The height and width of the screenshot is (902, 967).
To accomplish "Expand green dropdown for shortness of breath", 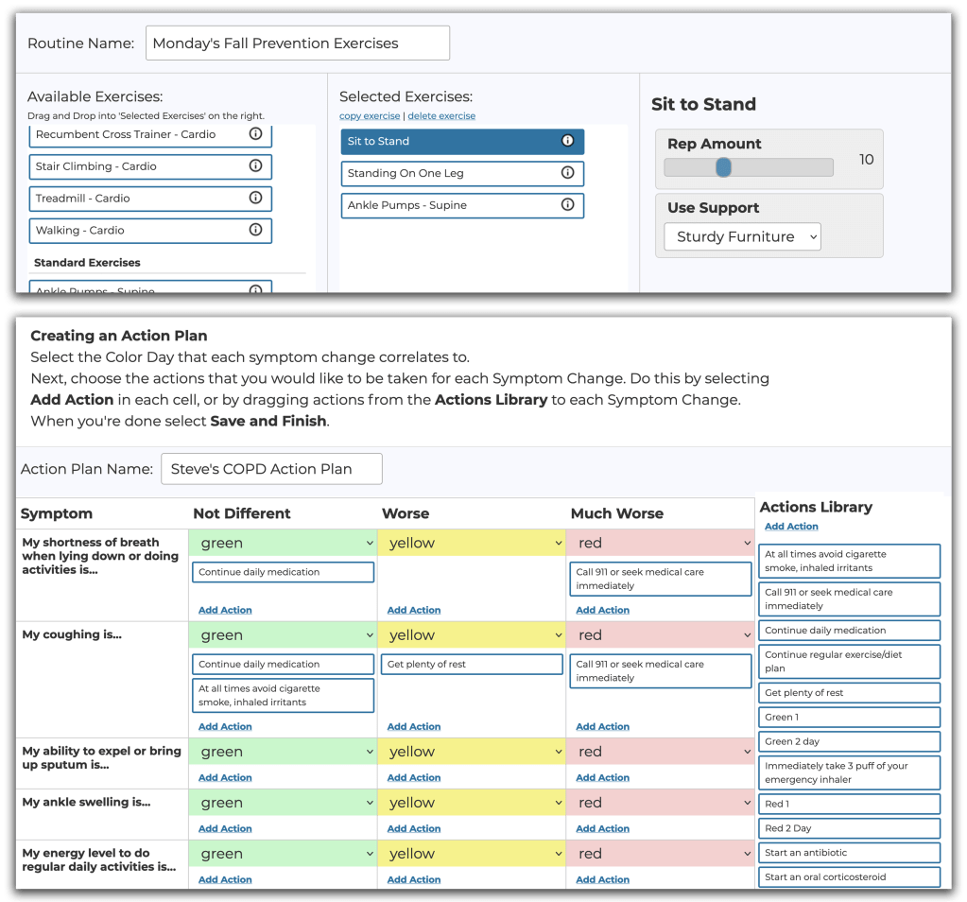I will 283,543.
